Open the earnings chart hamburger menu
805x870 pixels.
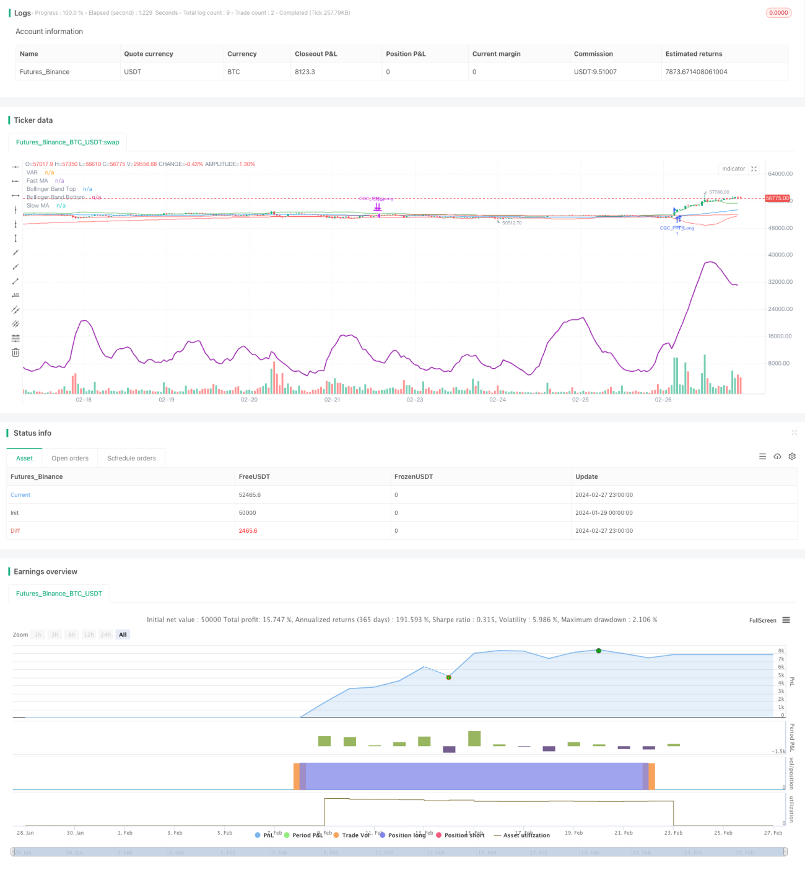(x=786, y=620)
